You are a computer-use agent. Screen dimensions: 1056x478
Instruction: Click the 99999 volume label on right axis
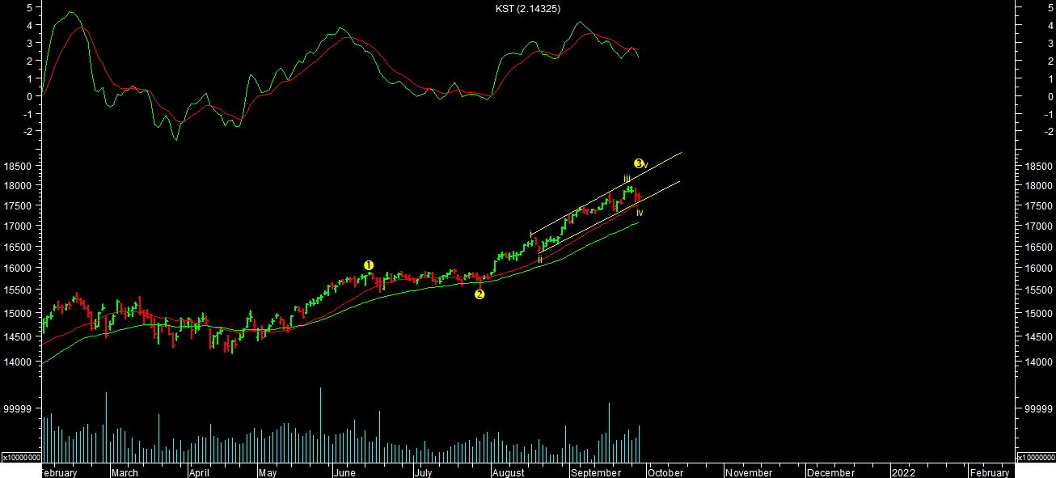pos(1032,409)
